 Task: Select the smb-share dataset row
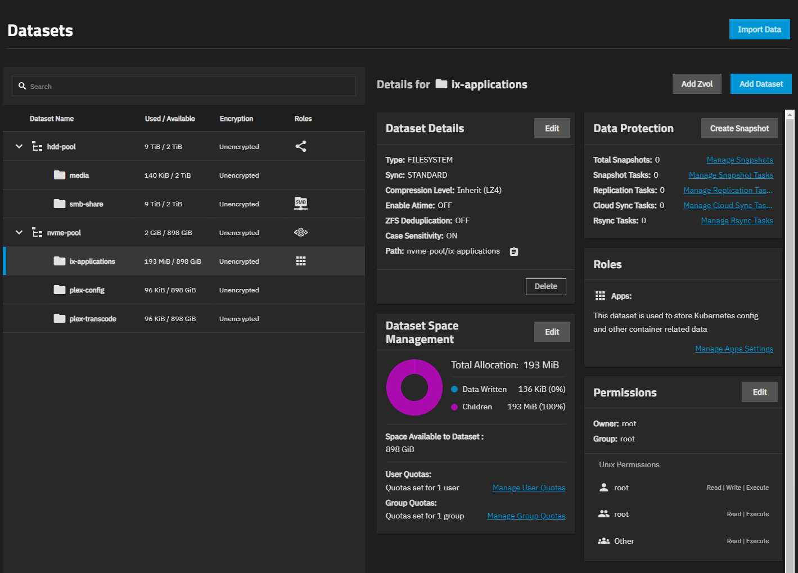[184, 204]
